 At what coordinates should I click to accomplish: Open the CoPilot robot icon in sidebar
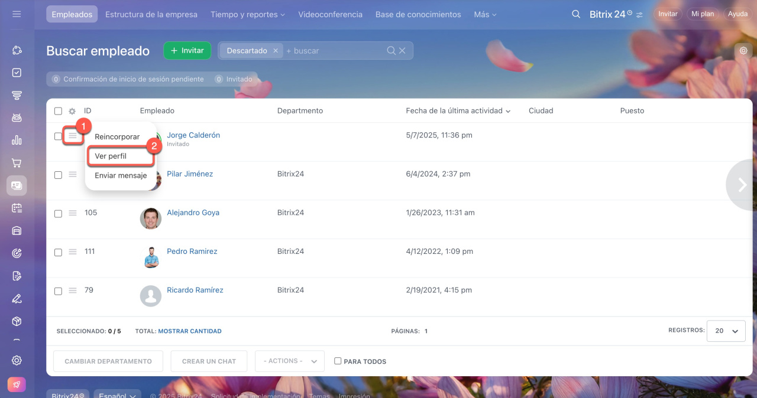tap(17, 118)
